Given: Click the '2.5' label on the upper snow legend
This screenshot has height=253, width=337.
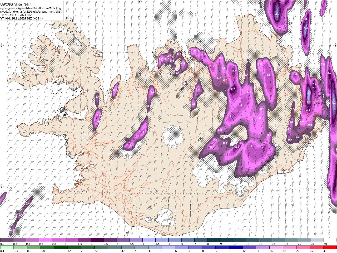Looking at the screenshot, I should click(x=106, y=244).
